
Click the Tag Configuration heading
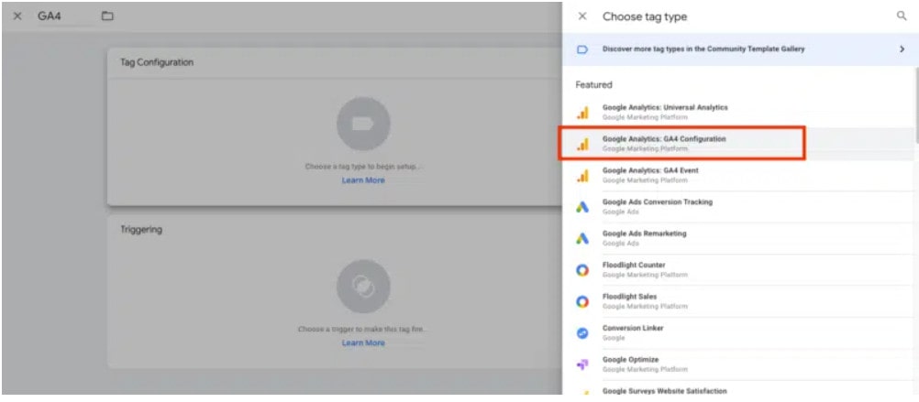(x=157, y=62)
